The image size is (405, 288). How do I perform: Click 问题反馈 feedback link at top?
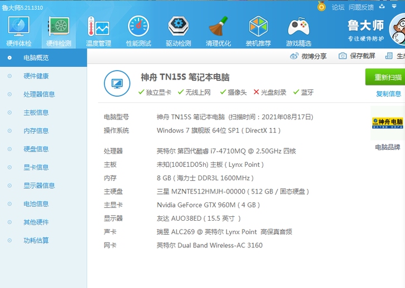(x=361, y=7)
